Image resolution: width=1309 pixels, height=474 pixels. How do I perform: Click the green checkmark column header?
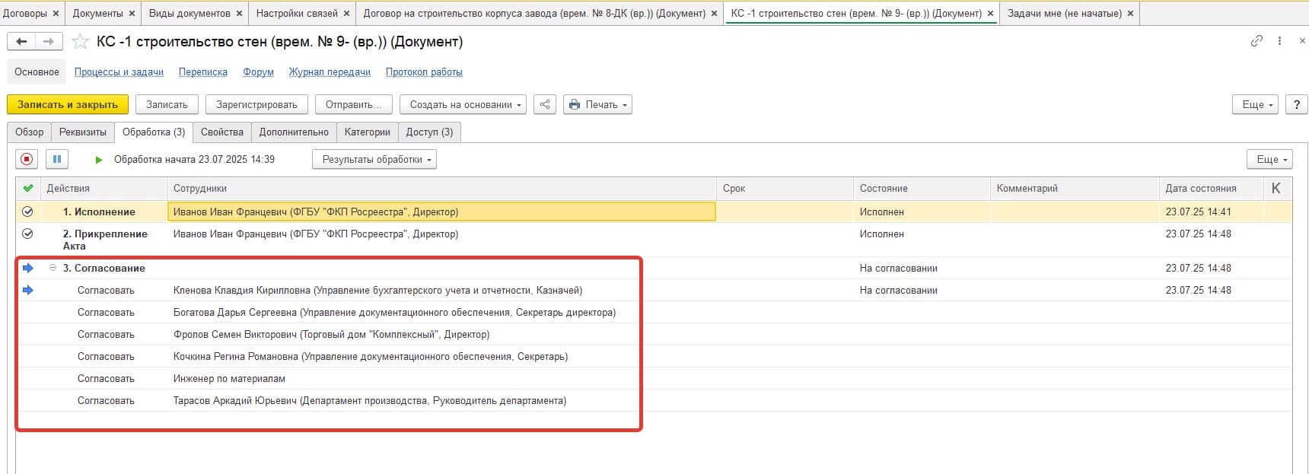[28, 188]
